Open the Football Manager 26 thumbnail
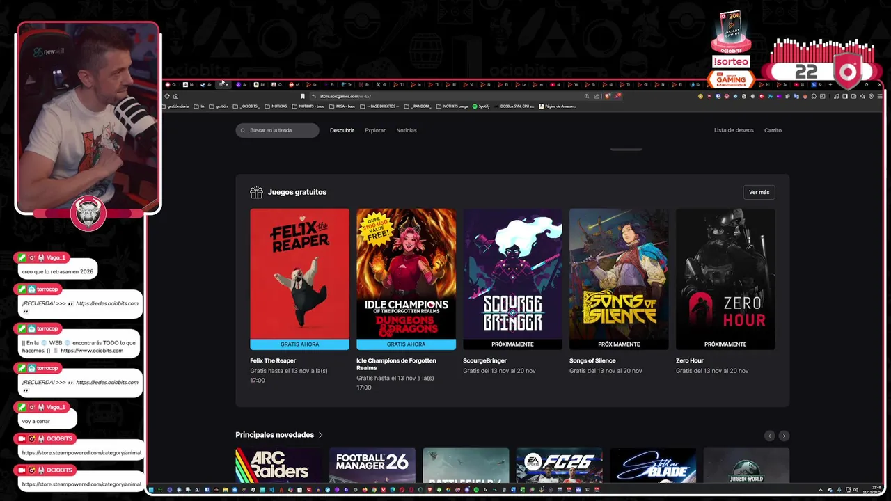 (372, 465)
